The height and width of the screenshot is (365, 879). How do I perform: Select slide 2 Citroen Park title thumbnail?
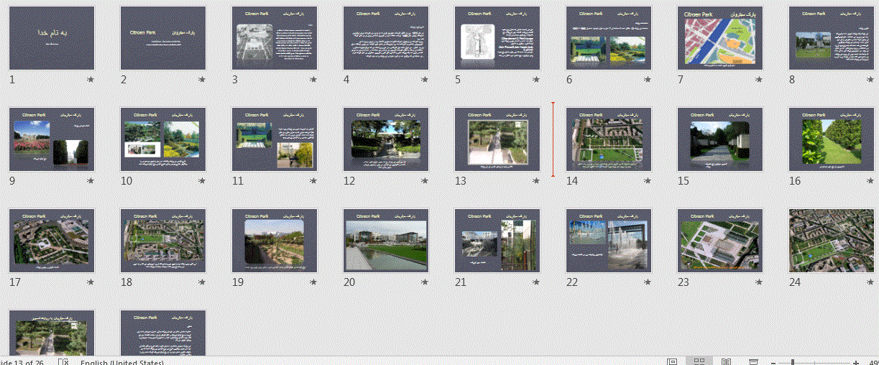[x=163, y=38]
